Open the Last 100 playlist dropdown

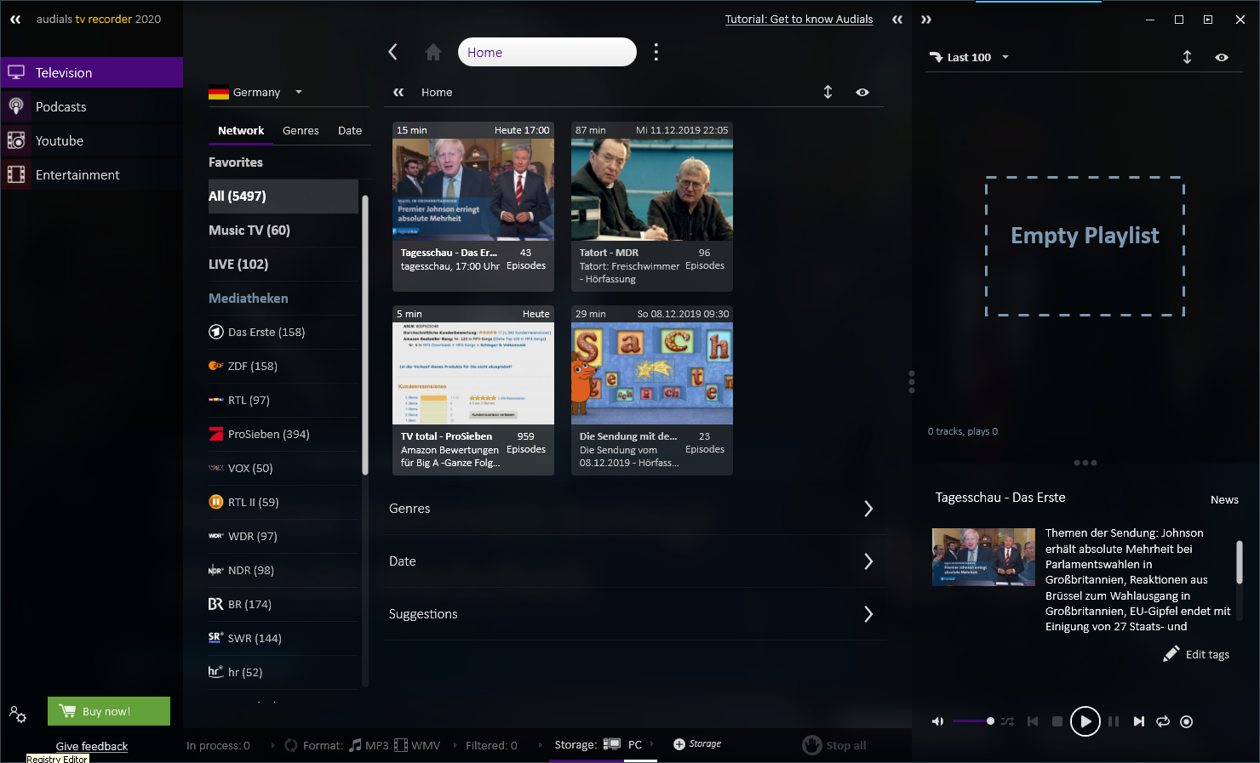point(969,57)
